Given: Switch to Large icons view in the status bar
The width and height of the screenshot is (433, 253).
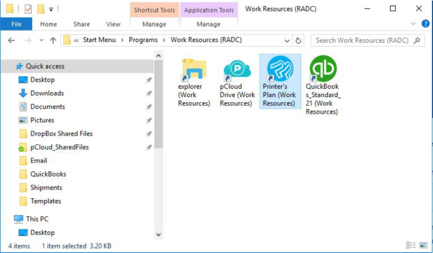Looking at the screenshot, I should pos(424,245).
